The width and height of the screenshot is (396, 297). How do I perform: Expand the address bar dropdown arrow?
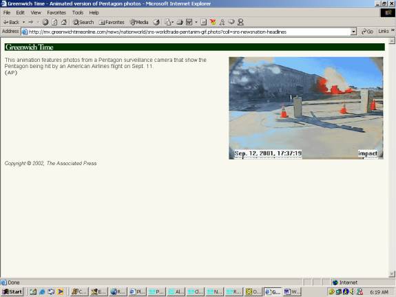(353, 32)
